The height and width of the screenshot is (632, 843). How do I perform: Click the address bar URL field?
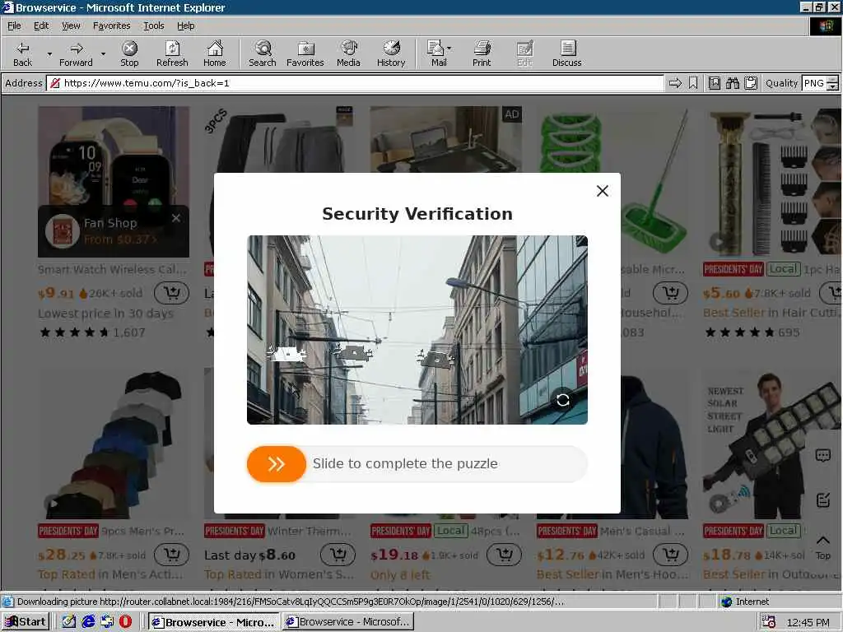(355, 83)
